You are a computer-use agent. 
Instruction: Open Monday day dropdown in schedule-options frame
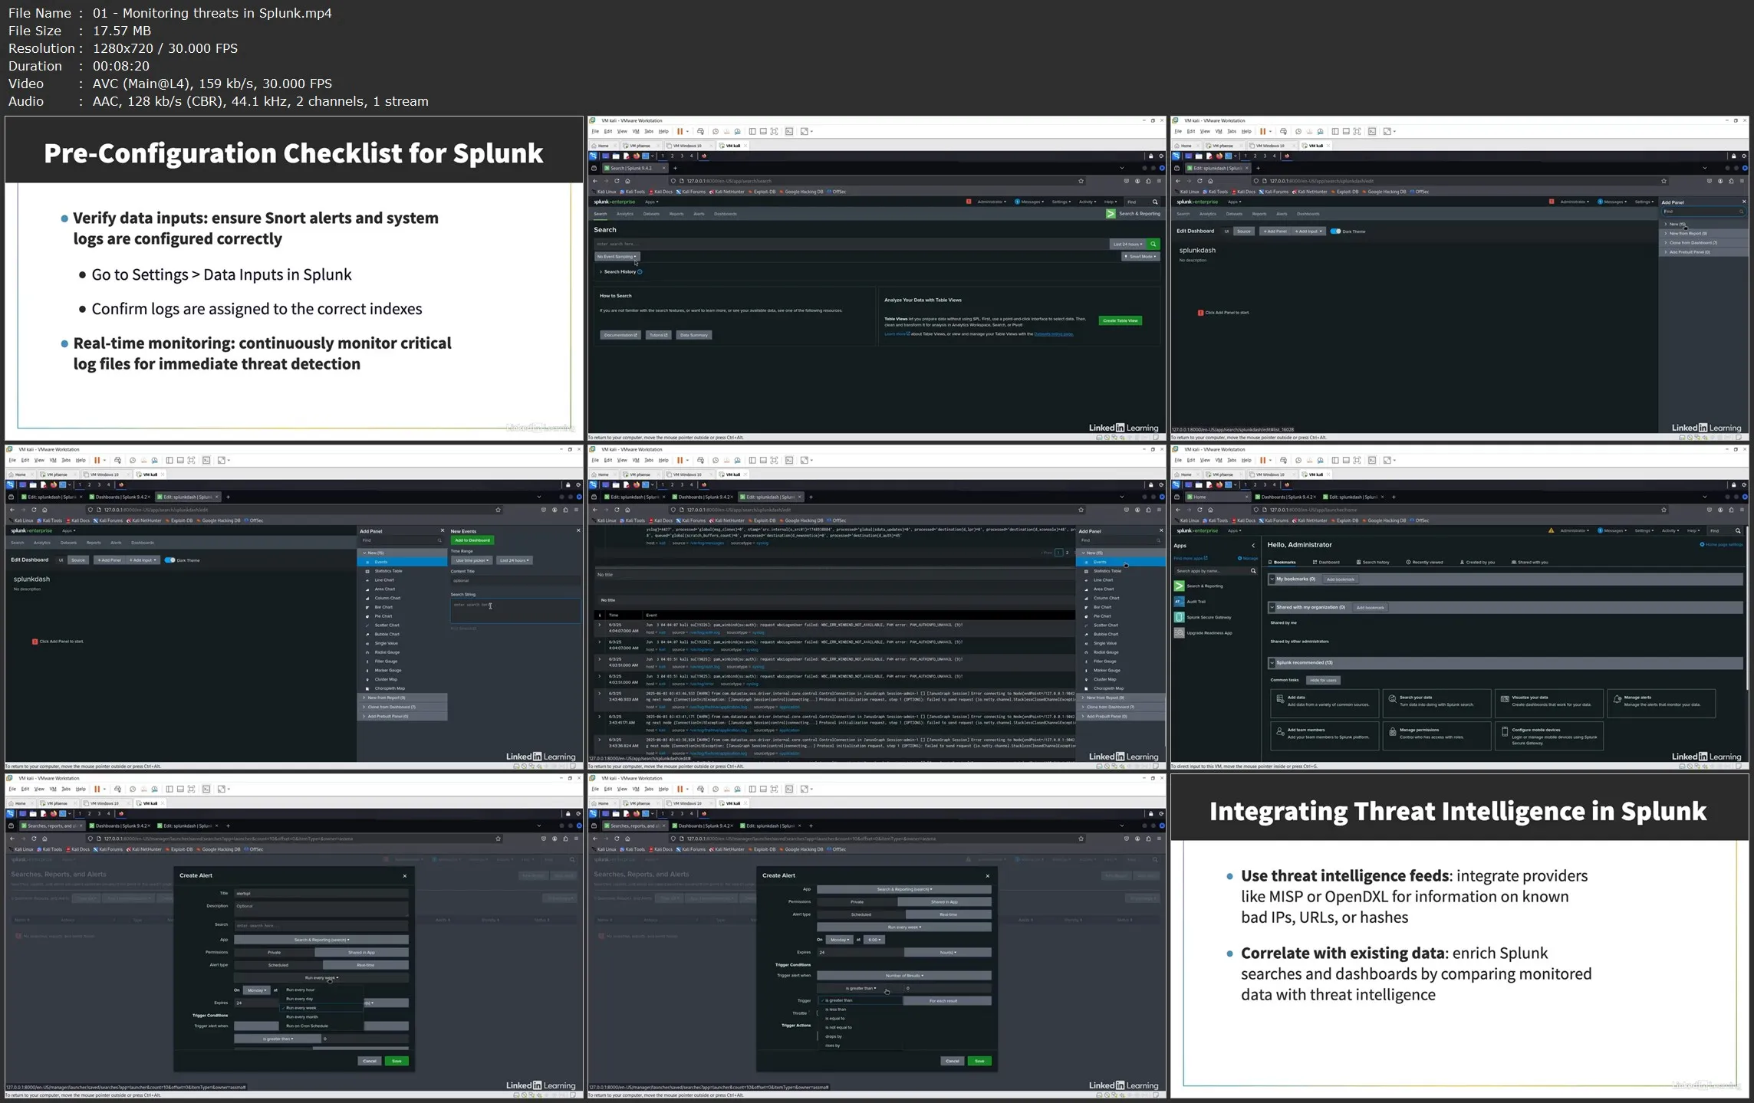(257, 990)
